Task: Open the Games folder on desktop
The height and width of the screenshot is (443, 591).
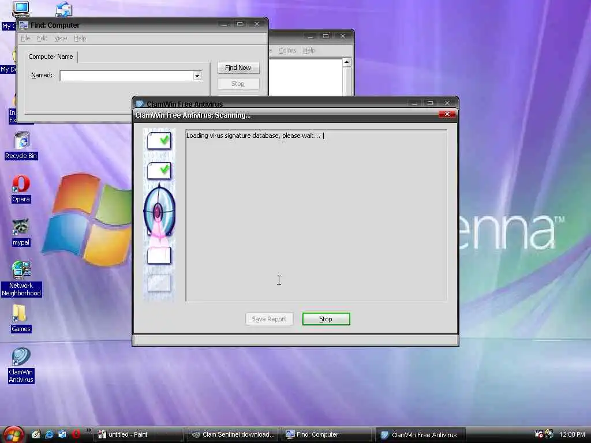Action: tap(20, 318)
